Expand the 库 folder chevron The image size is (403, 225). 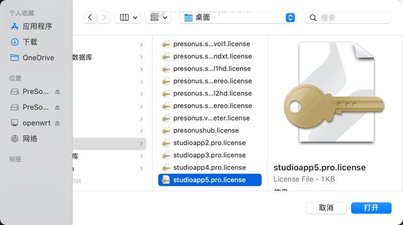coord(141,156)
